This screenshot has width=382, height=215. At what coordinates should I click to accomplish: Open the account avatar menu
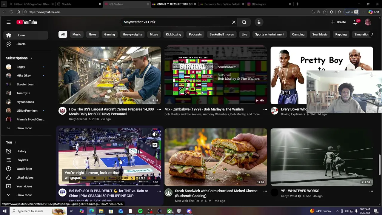click(x=368, y=22)
